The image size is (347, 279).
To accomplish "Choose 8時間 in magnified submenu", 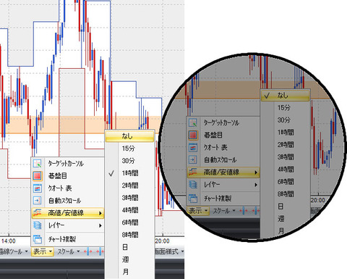I will (285, 193).
